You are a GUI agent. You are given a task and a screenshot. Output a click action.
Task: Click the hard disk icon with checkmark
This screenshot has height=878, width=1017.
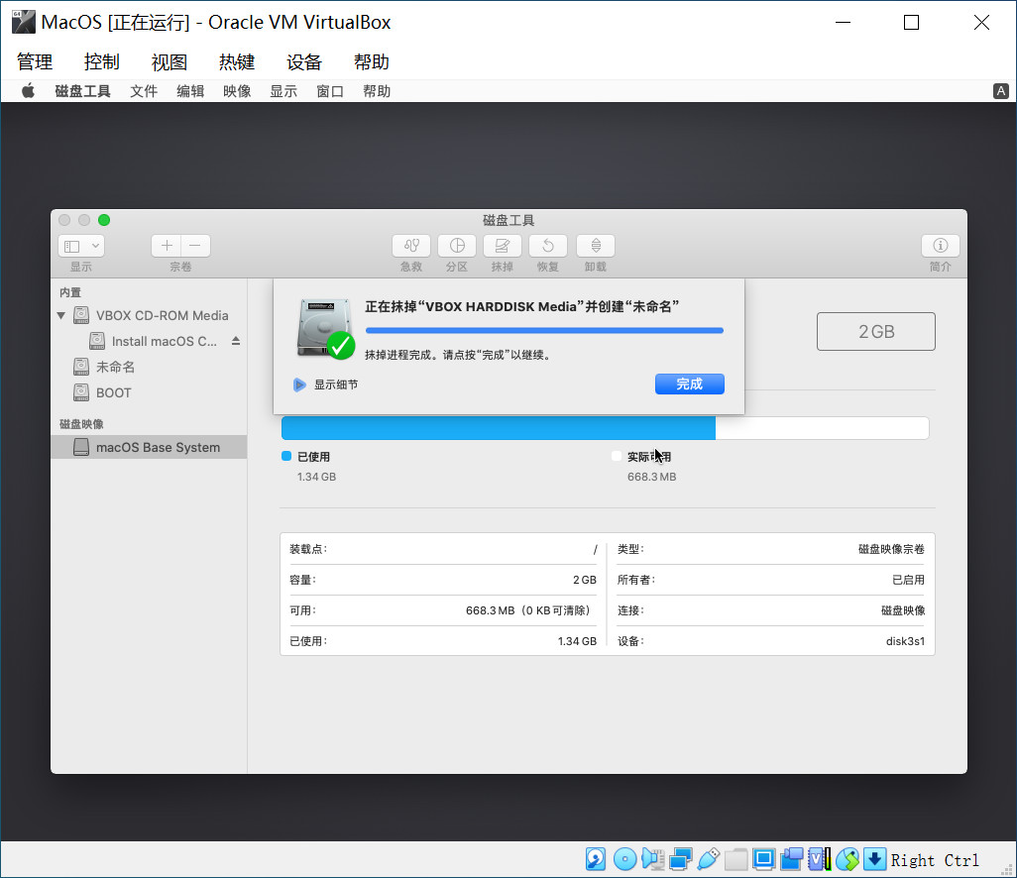(325, 328)
